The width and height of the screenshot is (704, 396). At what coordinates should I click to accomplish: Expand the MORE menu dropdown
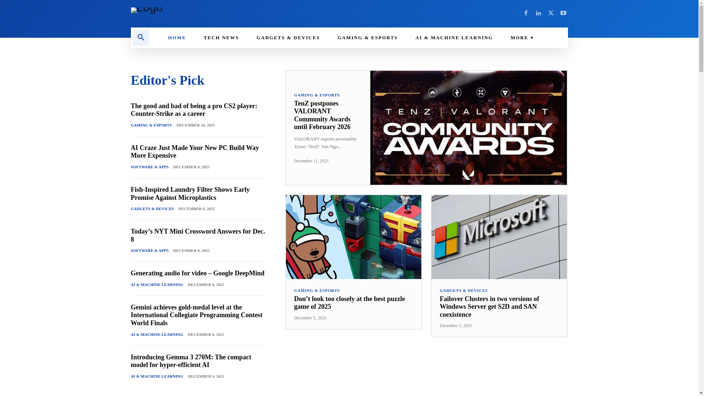pyautogui.click(x=522, y=38)
